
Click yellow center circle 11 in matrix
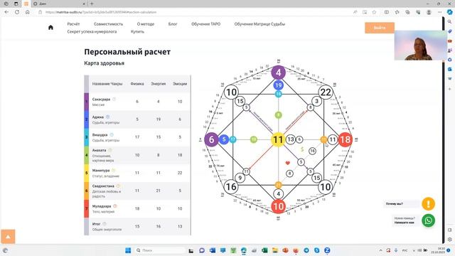(x=278, y=139)
